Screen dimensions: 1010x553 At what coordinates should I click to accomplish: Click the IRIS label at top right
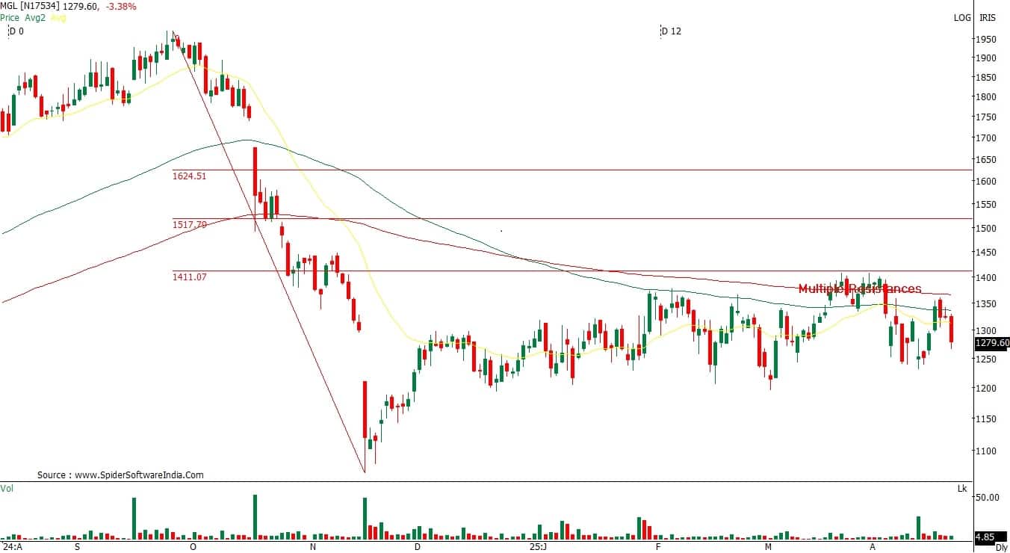pos(988,18)
